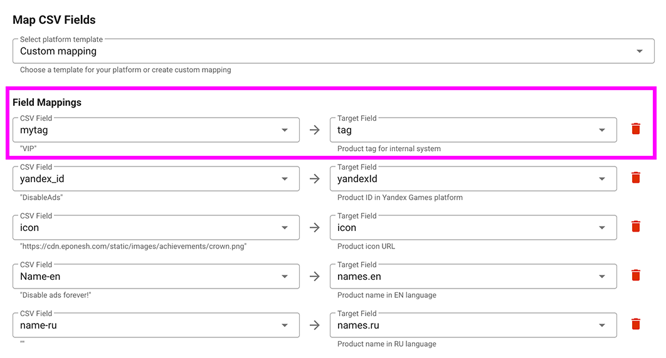The height and width of the screenshot is (358, 666).
Task: Open the CSV Field dropdown set to icon
Action: point(156,228)
